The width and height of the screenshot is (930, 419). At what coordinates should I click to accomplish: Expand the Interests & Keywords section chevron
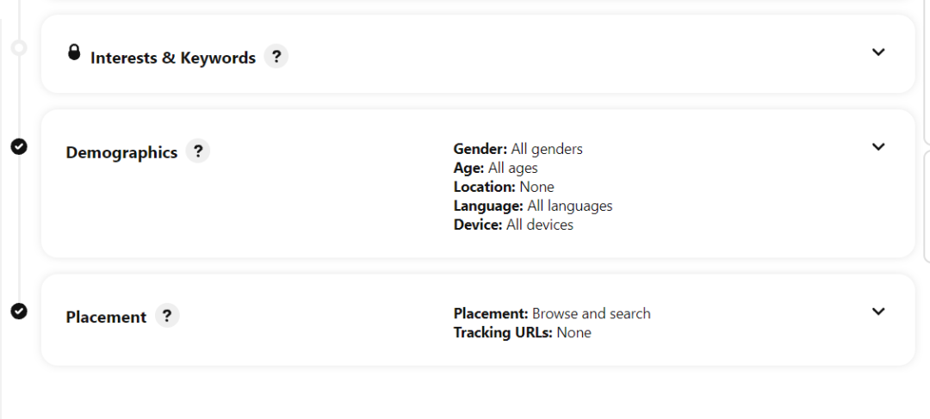click(878, 52)
